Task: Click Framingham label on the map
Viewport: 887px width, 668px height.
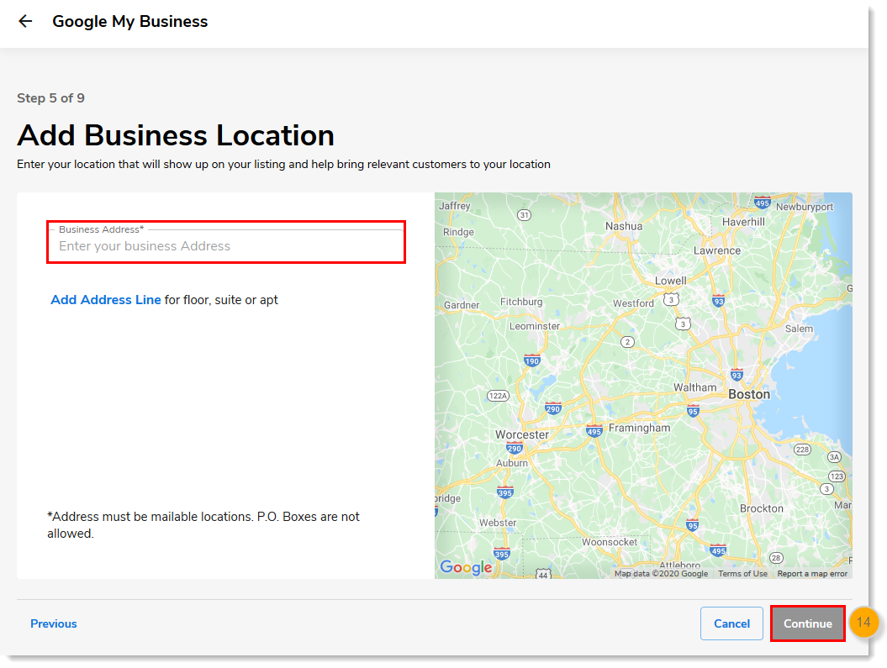Action: (x=639, y=428)
